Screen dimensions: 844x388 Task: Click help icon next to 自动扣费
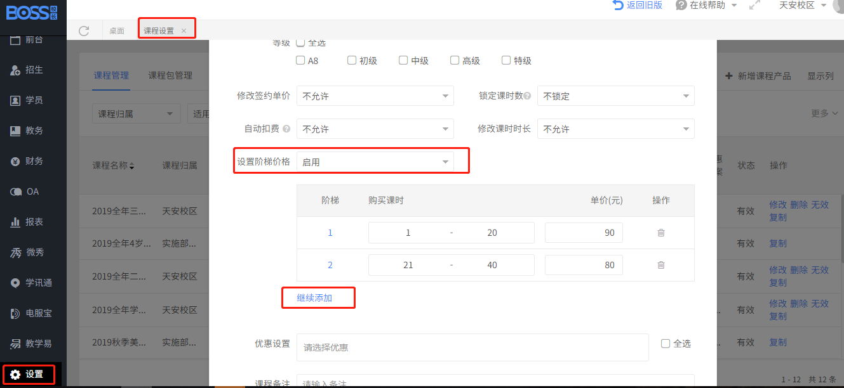tap(286, 129)
